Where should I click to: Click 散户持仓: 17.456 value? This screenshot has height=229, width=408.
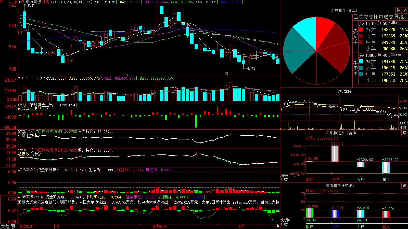[94, 150]
